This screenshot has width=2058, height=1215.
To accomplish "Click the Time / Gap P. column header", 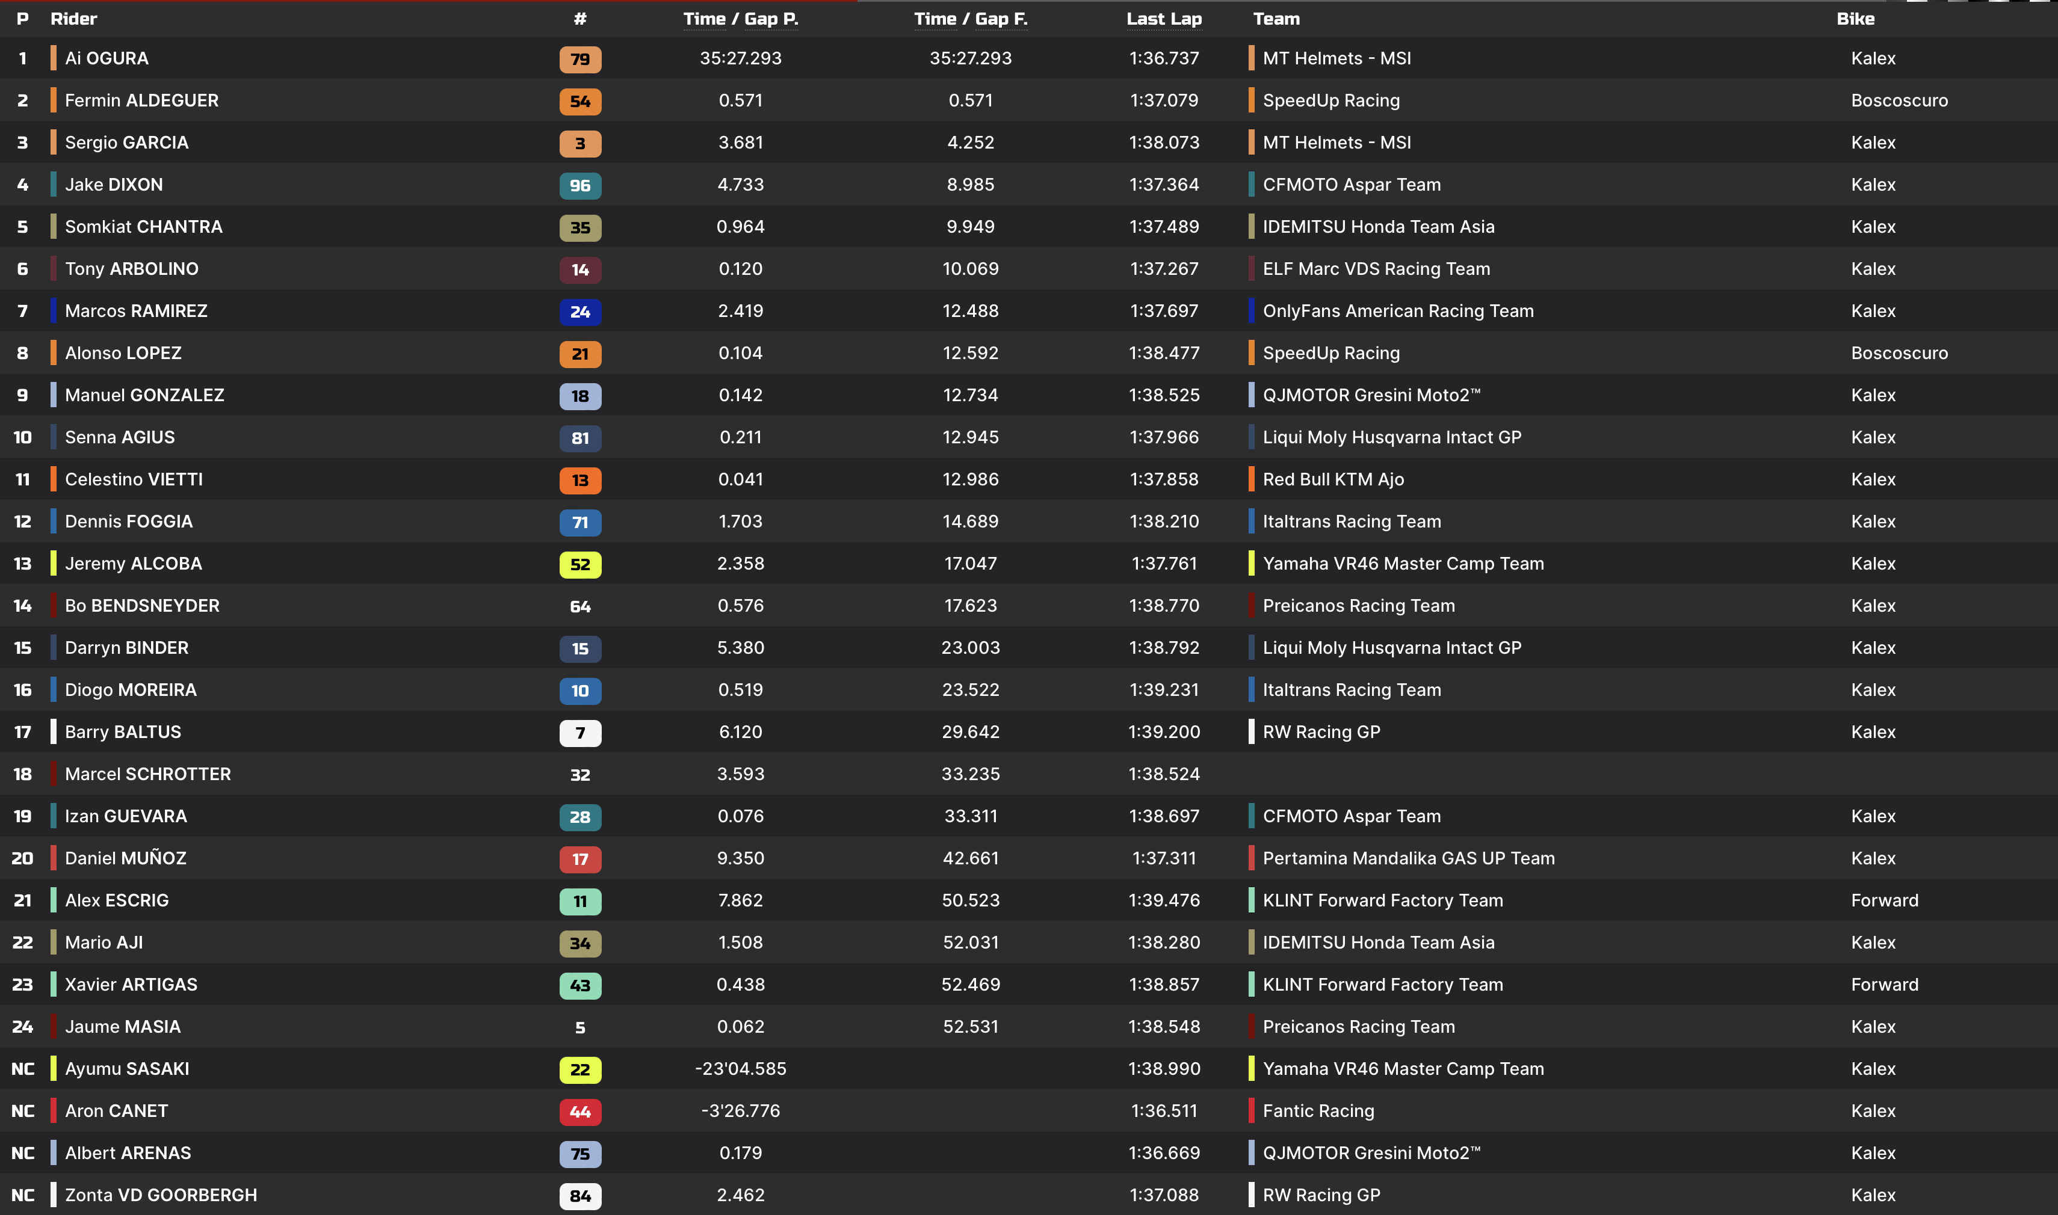I will pos(740,19).
